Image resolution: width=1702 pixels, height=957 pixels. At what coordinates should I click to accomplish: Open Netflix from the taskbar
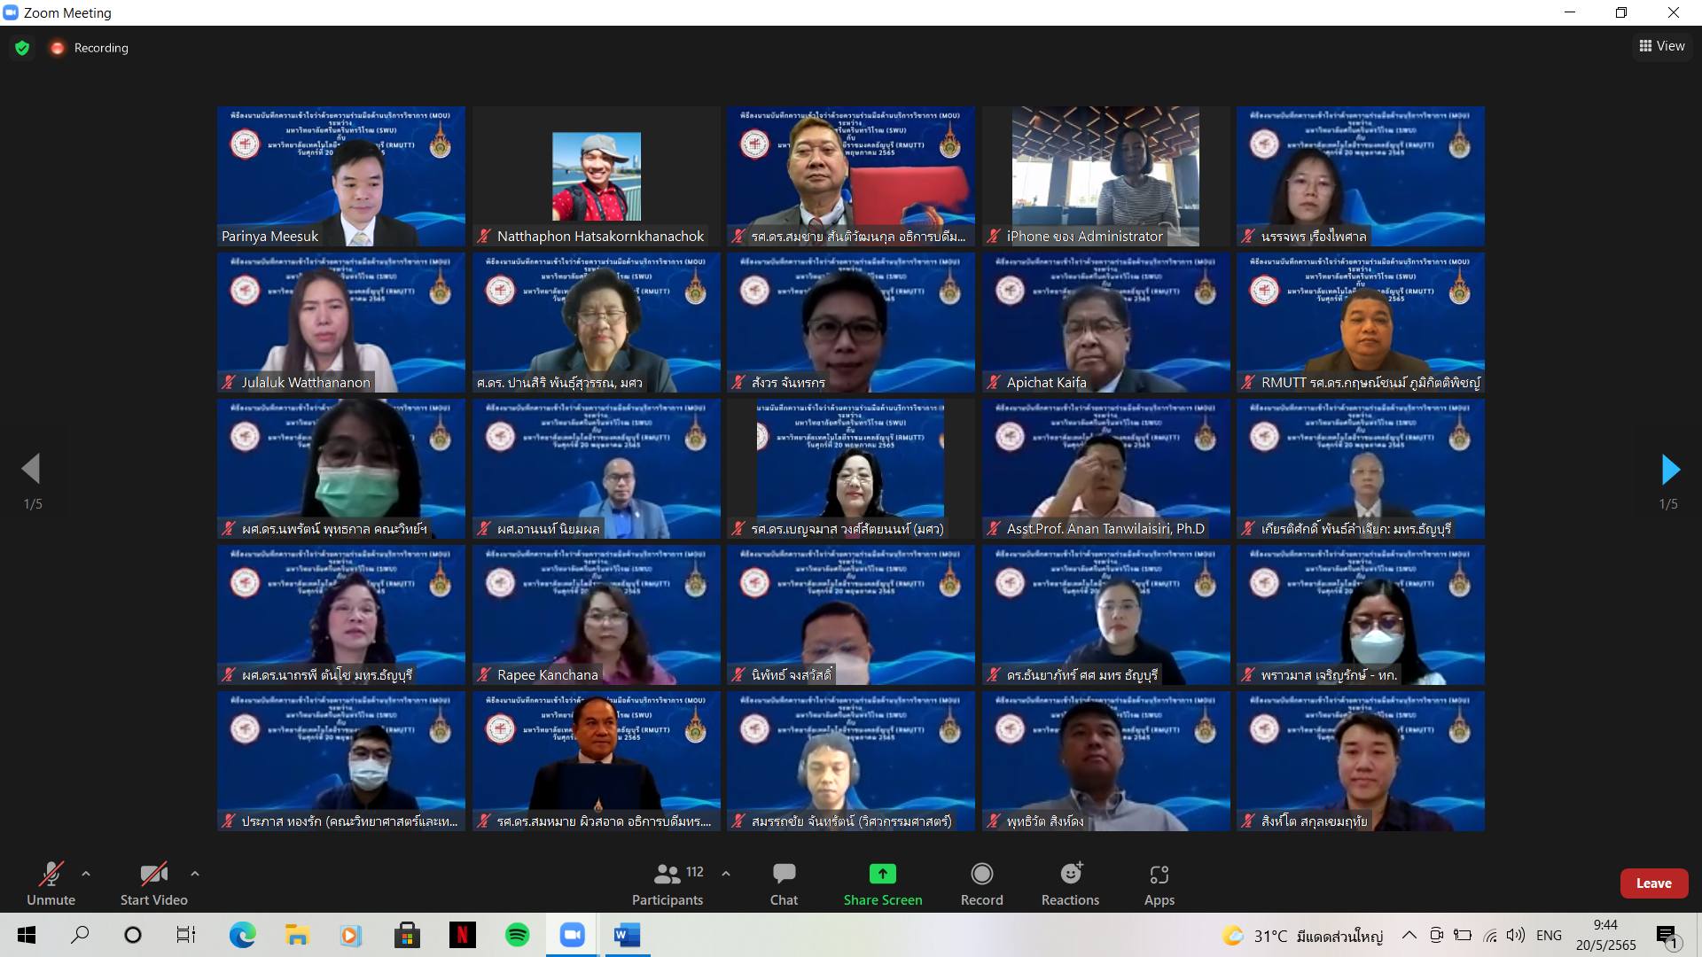[x=462, y=935]
